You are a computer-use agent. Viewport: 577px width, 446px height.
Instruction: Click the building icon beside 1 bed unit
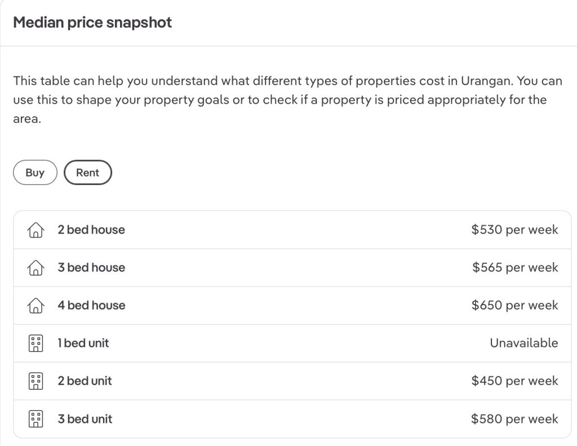click(x=35, y=343)
